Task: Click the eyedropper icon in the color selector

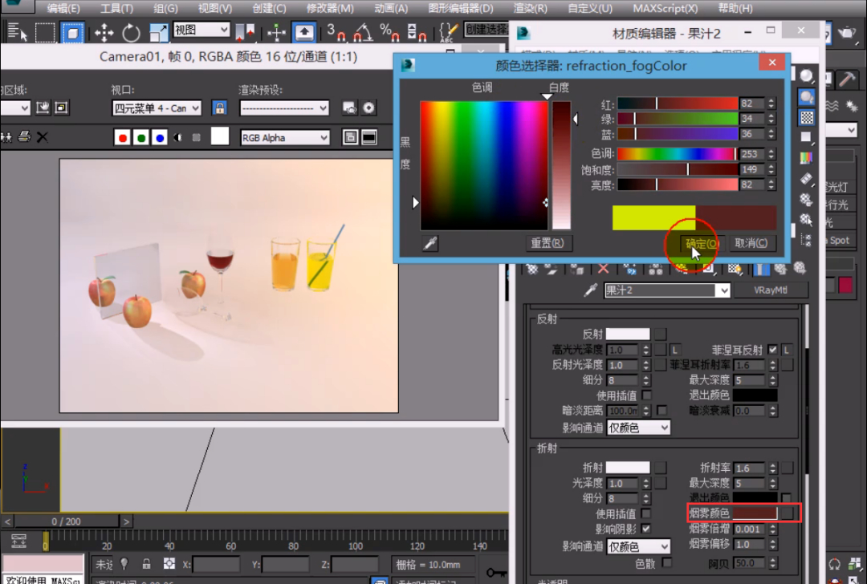Action: click(430, 243)
